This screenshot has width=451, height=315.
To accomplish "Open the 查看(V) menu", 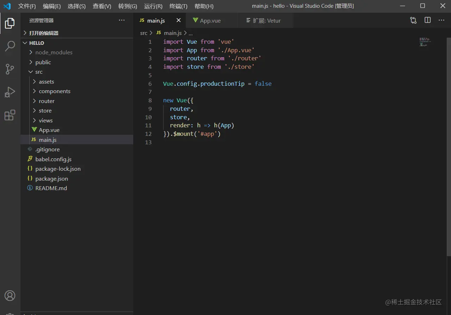I will click(x=102, y=6).
